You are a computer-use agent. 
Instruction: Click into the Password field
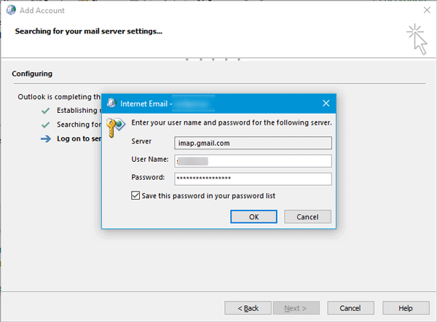click(x=253, y=178)
